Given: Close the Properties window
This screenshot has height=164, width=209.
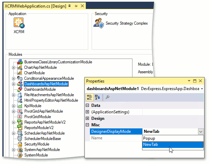Looking at the screenshot, I should (x=200, y=81).
